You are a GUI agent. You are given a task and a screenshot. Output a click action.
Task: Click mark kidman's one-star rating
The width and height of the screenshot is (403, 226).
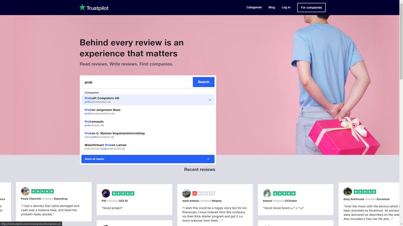[x=204, y=193]
